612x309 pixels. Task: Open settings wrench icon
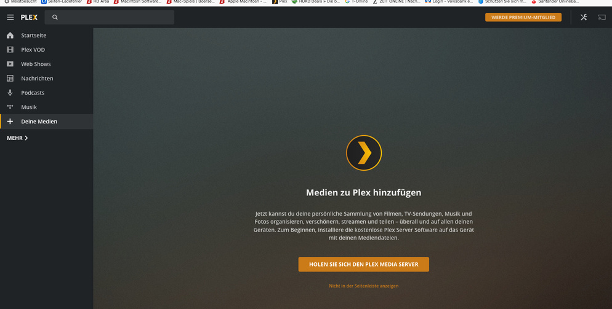tap(584, 17)
